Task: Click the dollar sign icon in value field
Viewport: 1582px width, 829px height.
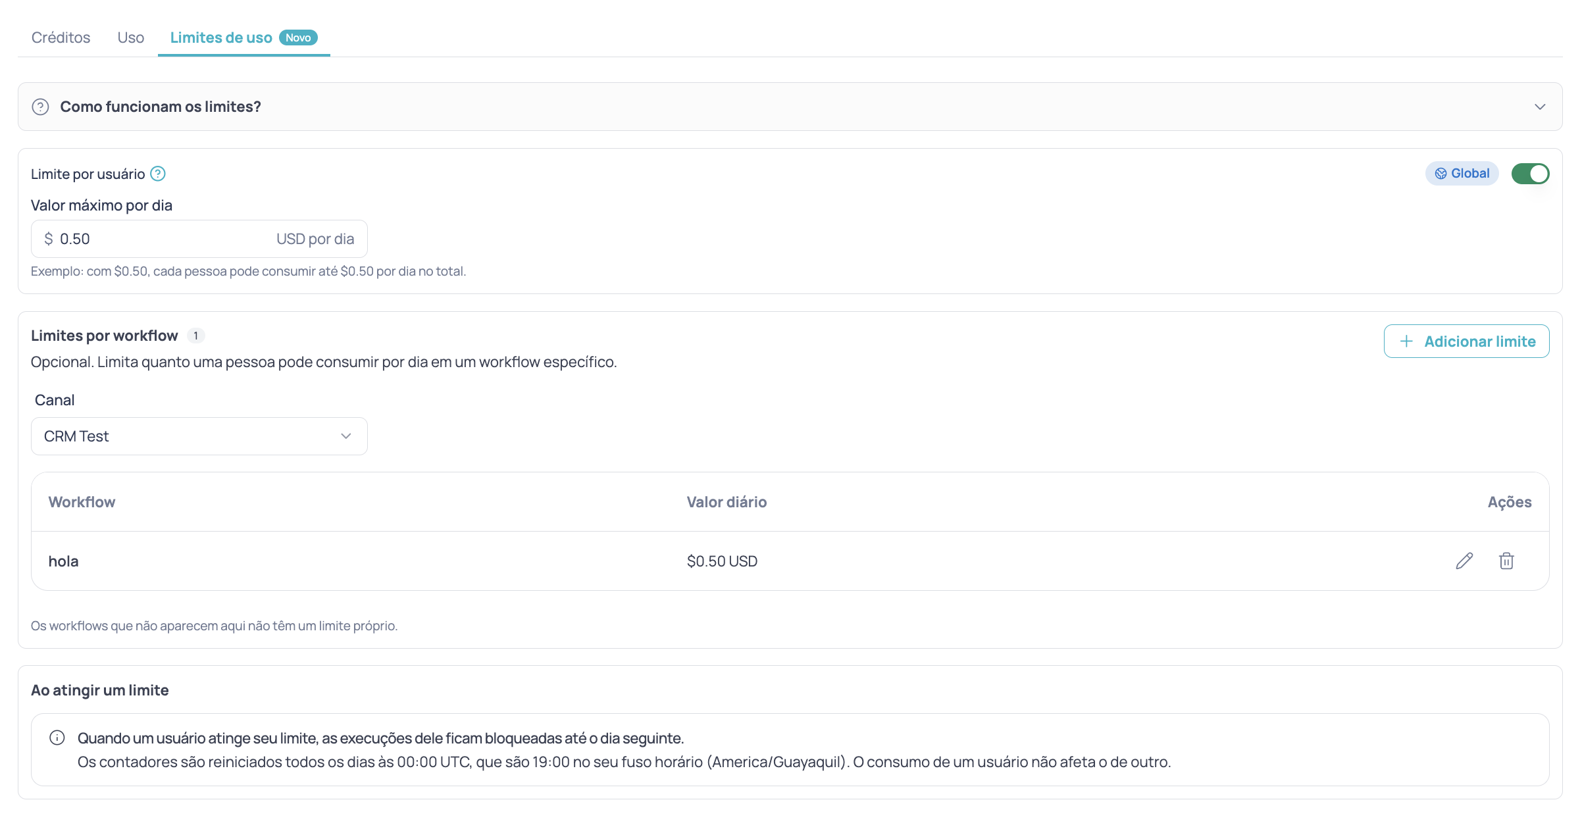Action: point(49,239)
